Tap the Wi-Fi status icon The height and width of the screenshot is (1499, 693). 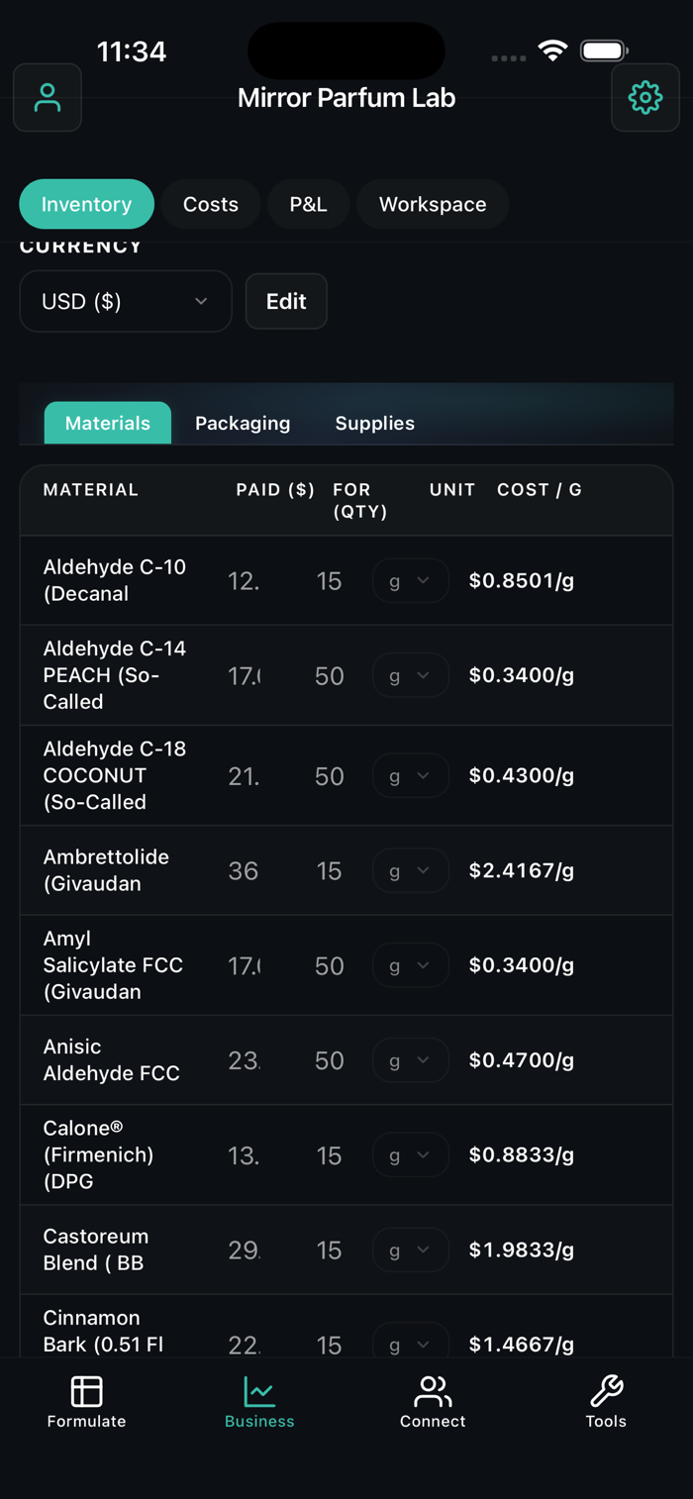pos(552,50)
